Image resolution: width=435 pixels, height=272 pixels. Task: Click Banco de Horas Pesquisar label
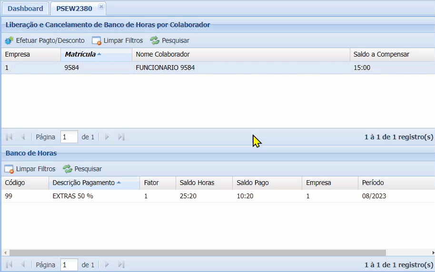[88, 169]
